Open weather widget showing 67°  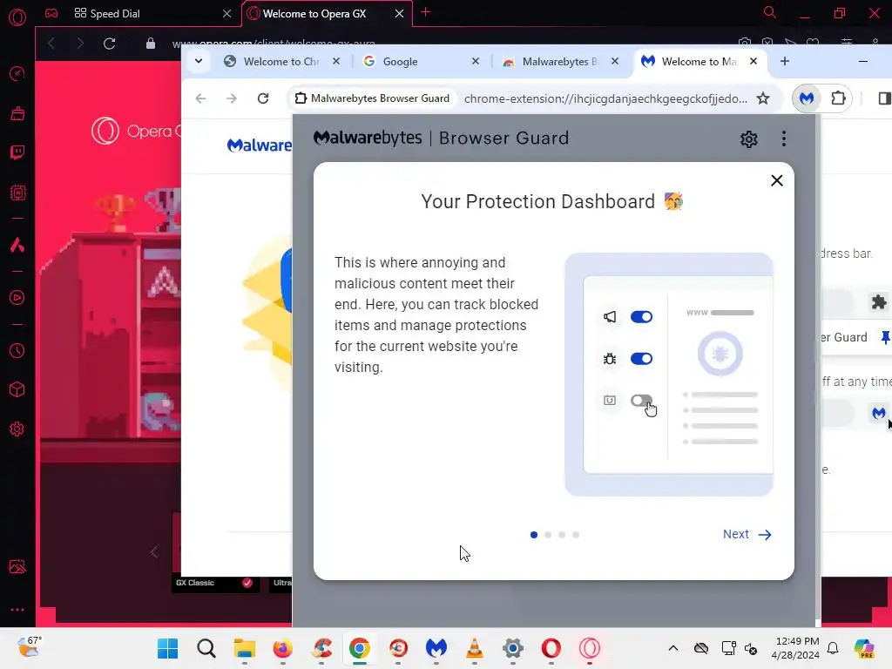(30, 647)
